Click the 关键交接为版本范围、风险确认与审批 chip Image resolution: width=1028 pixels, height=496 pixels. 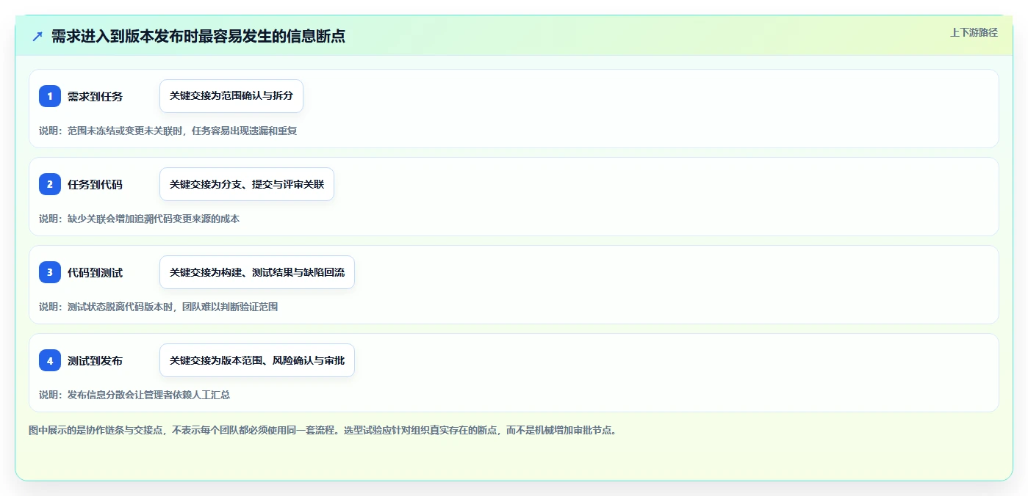coord(257,360)
